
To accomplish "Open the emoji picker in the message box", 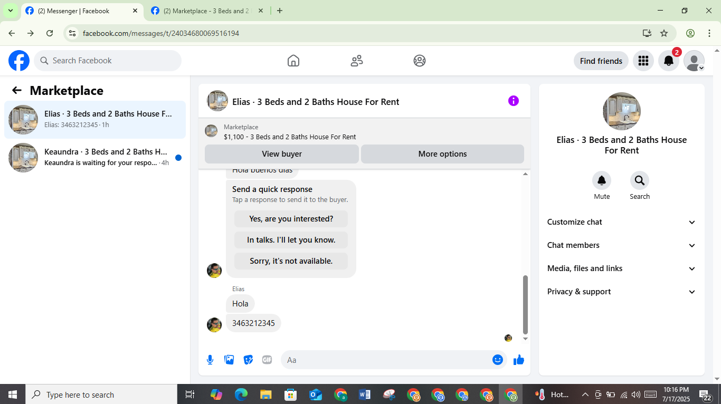I will pos(498,360).
